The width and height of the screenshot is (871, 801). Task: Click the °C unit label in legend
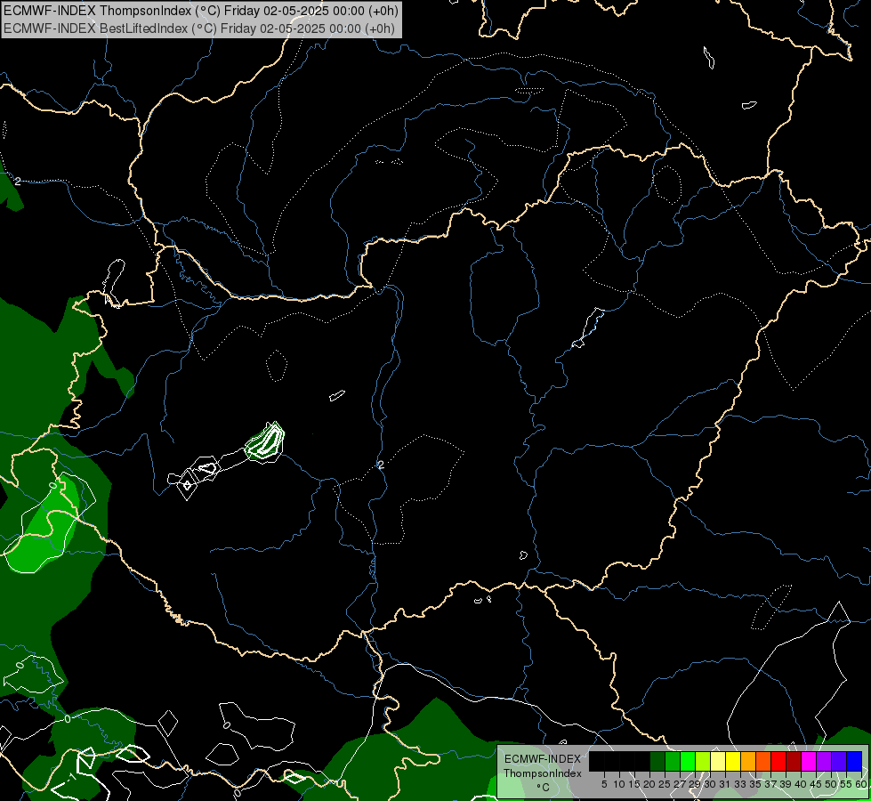[x=544, y=788]
